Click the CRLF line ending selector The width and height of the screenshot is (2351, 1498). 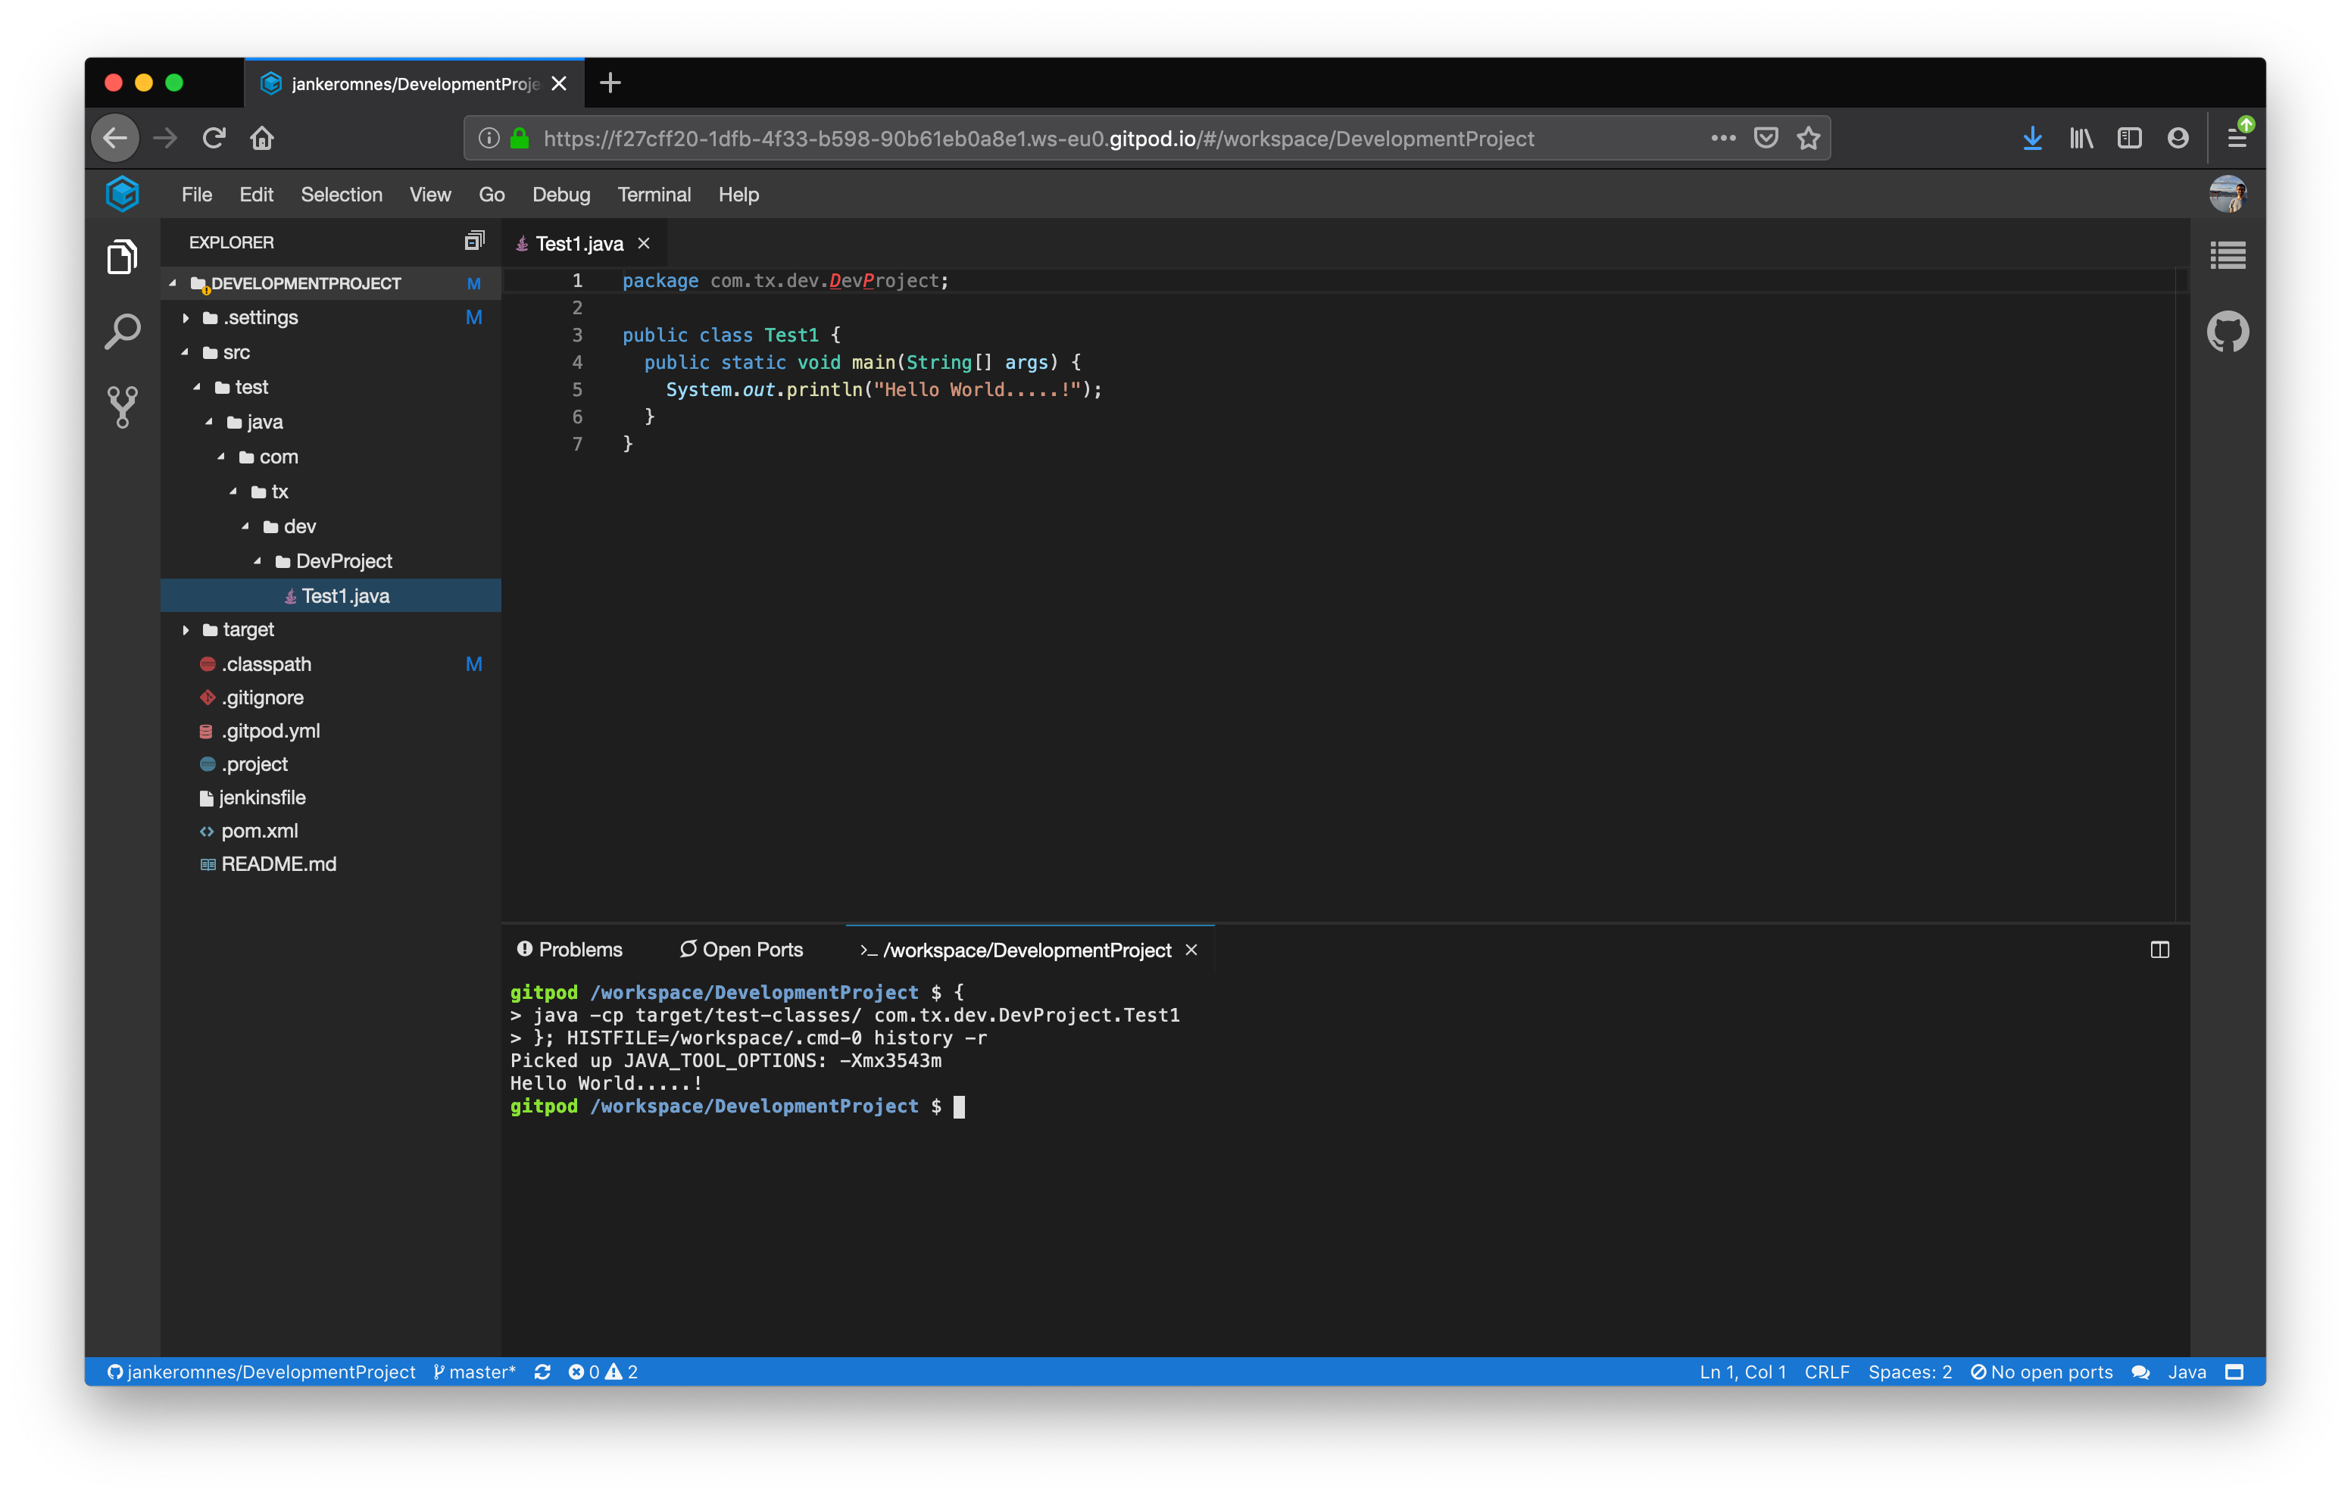(x=1825, y=1371)
